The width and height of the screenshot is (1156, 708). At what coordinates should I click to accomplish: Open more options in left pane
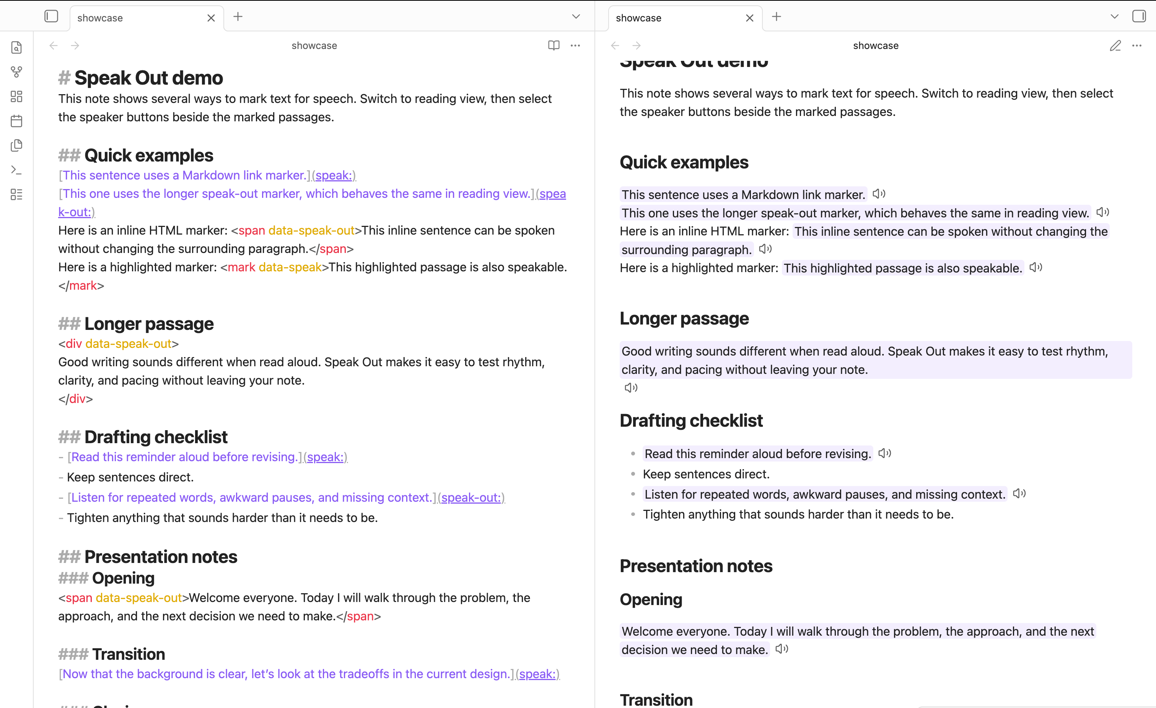coord(575,46)
